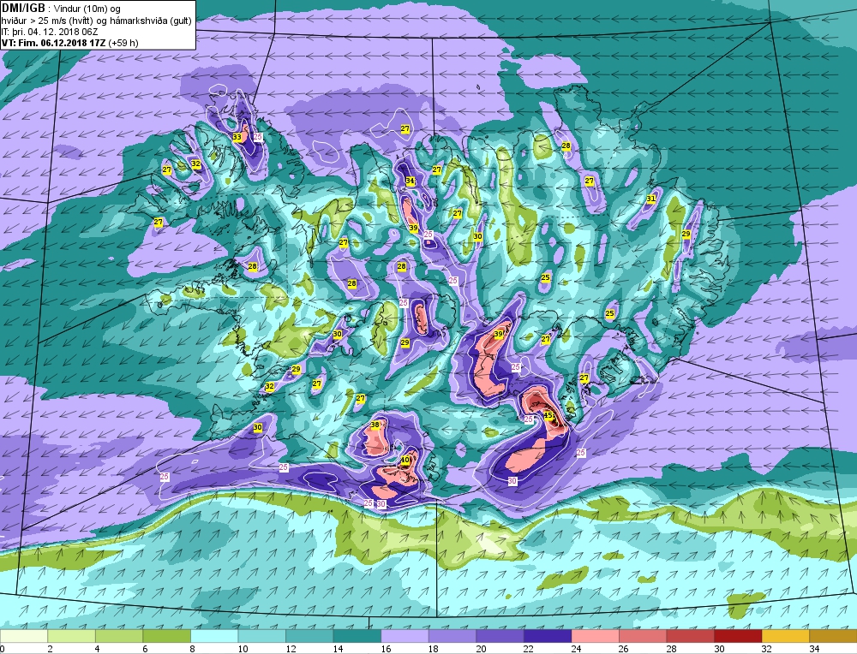Click the yellow gust label 45
Image resolution: width=857 pixels, height=654 pixels.
click(x=549, y=416)
